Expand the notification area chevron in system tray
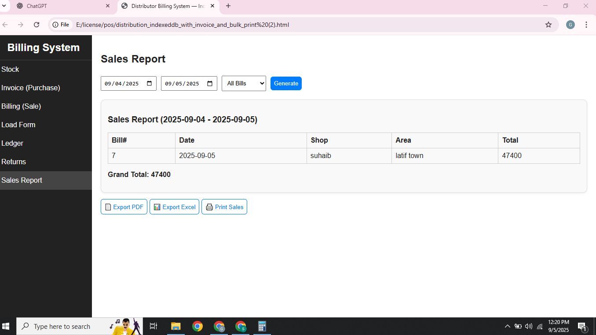Screen dimensions: 596x335 pos(507,326)
